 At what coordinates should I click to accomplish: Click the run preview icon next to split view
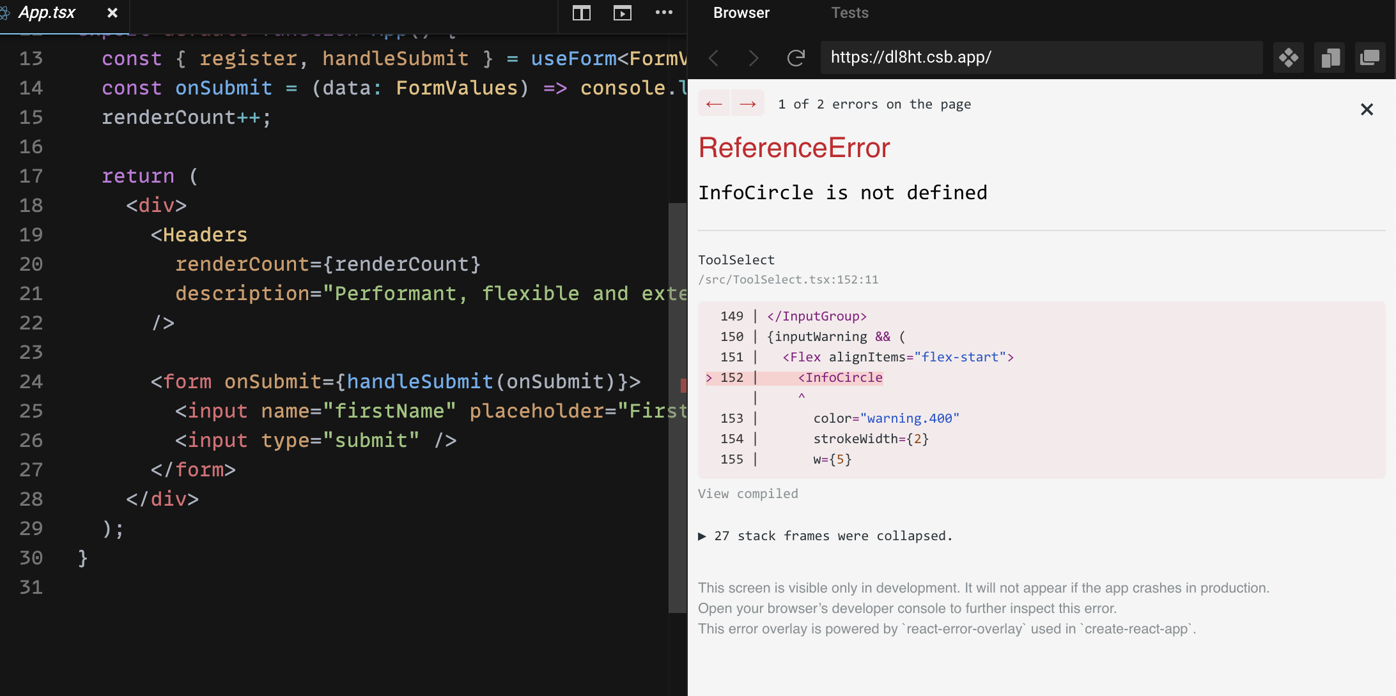[x=621, y=13]
